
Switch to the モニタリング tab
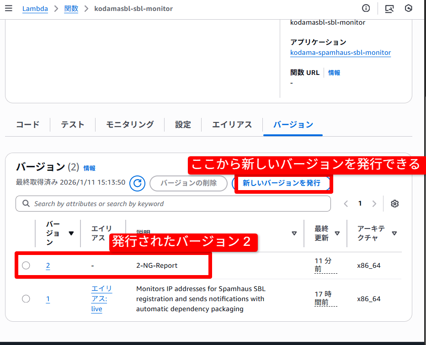[x=130, y=124]
